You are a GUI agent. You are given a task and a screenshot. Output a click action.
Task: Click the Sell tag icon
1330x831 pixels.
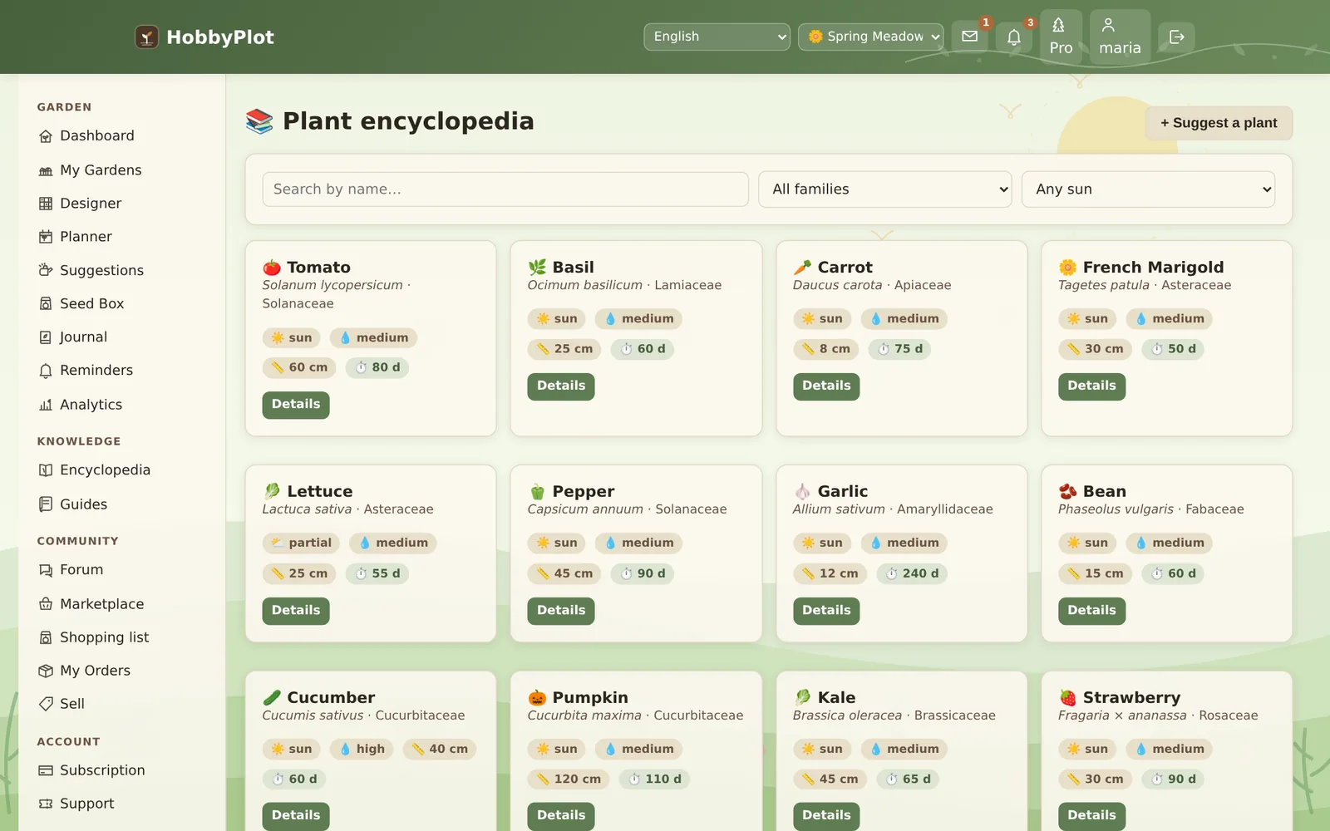pyautogui.click(x=46, y=704)
